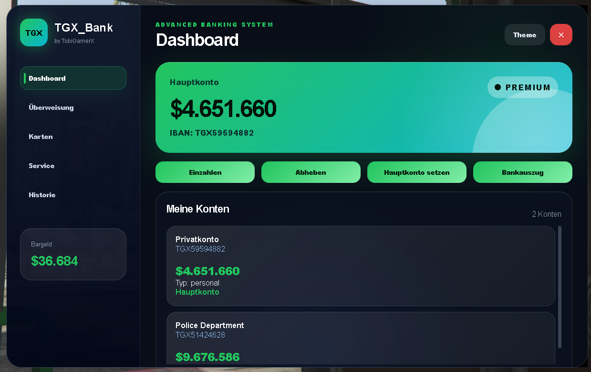The width and height of the screenshot is (591, 372).
Task: Click IBAN TGX59594882 in Hauptkonto card
Action: click(212, 133)
